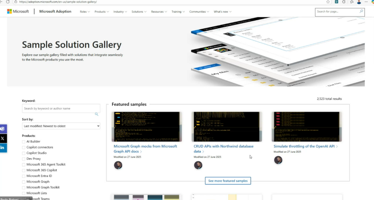
Task: Tick the checkbox beside Microsoft Graph only
Action: (24, 182)
